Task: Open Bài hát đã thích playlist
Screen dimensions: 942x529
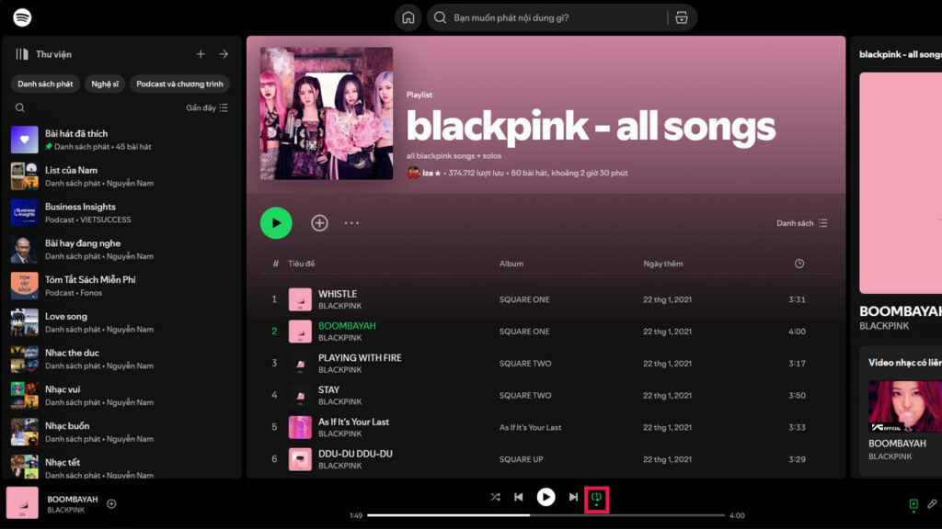Action: tap(121, 140)
